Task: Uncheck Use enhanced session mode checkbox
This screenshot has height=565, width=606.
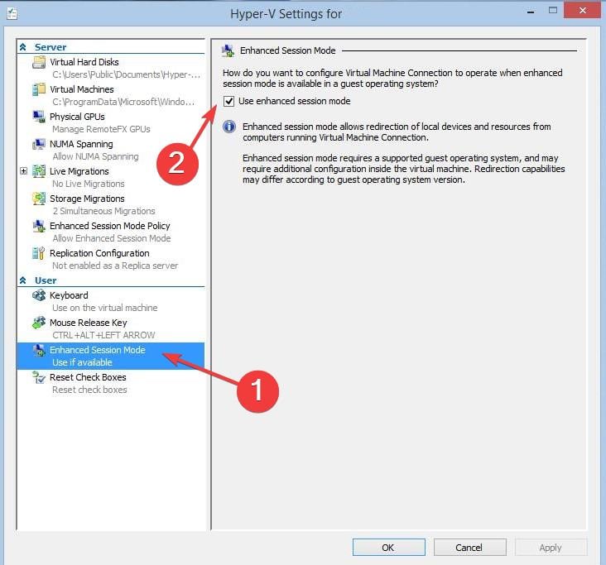Action: [x=228, y=101]
